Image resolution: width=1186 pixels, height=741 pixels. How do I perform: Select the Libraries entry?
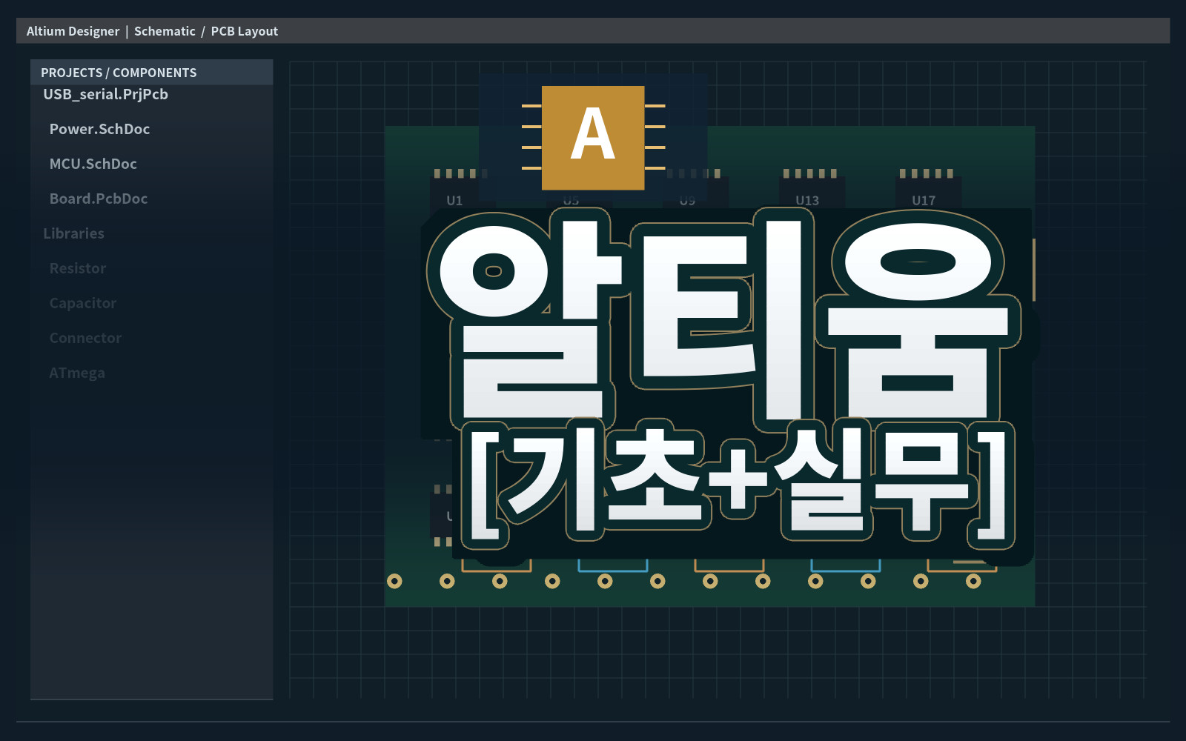[73, 233]
